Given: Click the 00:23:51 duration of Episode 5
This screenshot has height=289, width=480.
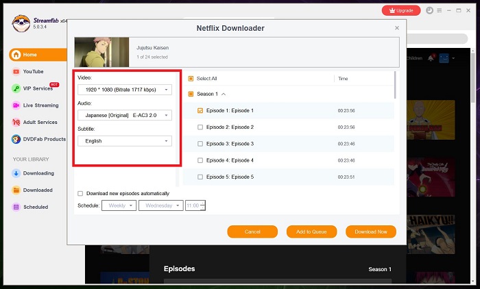Looking at the screenshot, I should tap(346, 177).
